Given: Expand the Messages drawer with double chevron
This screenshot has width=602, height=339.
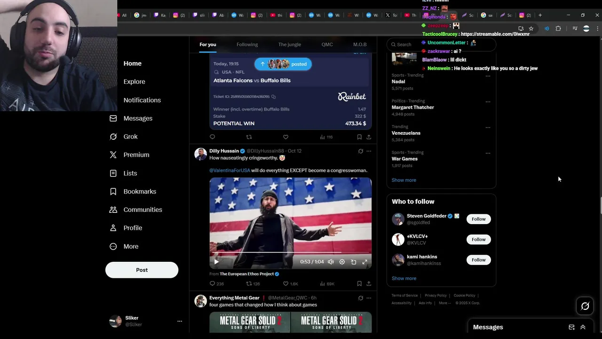Looking at the screenshot, I should pos(583,327).
